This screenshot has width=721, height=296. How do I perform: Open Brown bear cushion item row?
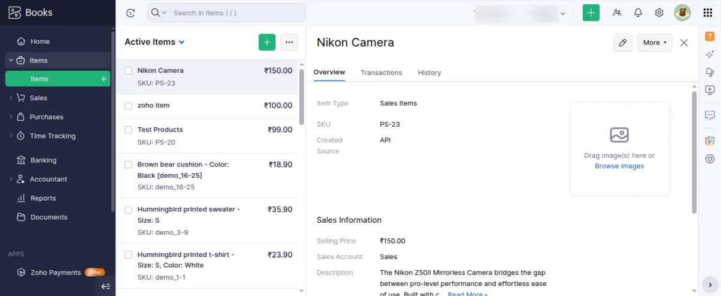[x=208, y=176]
